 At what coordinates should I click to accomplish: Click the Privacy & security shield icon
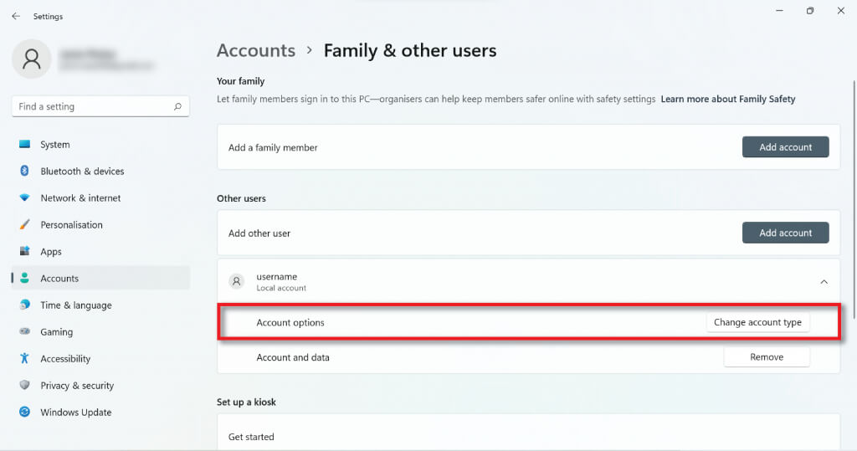tap(24, 386)
